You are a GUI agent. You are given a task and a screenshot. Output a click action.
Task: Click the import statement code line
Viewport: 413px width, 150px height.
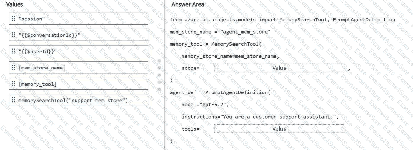282,19
